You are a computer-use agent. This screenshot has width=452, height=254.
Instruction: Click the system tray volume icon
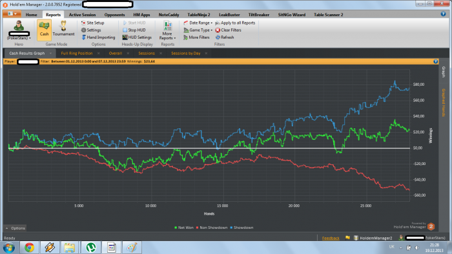click(x=417, y=248)
